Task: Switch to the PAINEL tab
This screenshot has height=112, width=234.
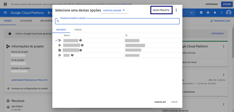Action: (8, 21)
